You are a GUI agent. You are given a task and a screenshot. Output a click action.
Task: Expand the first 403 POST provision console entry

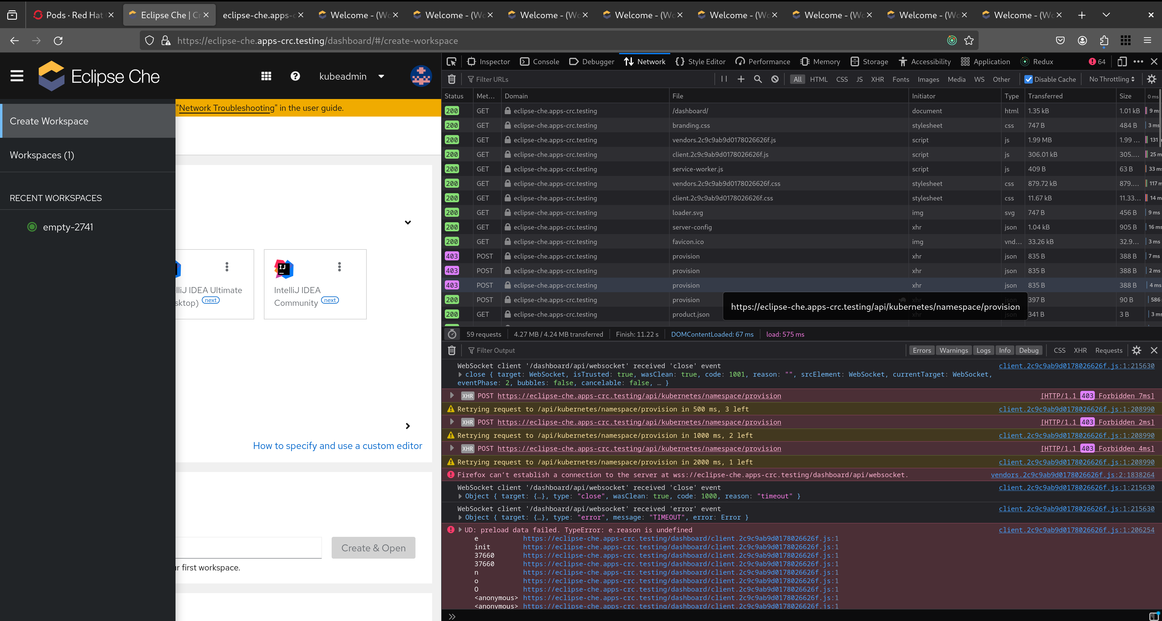451,395
